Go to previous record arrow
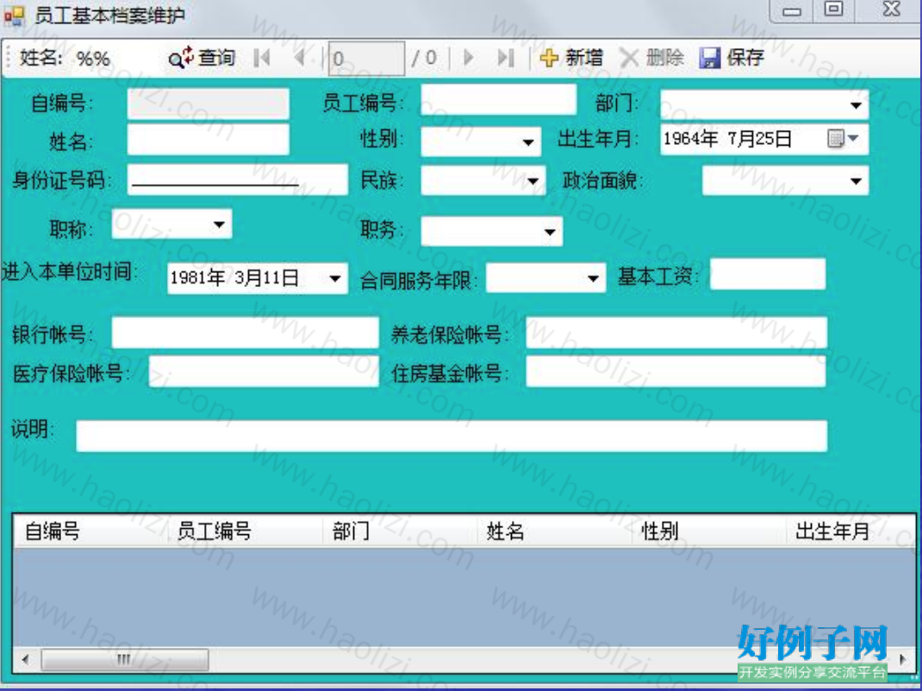The width and height of the screenshot is (922, 691). coord(300,58)
